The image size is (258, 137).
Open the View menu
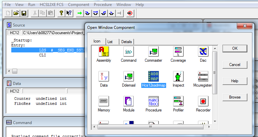click(19, 5)
